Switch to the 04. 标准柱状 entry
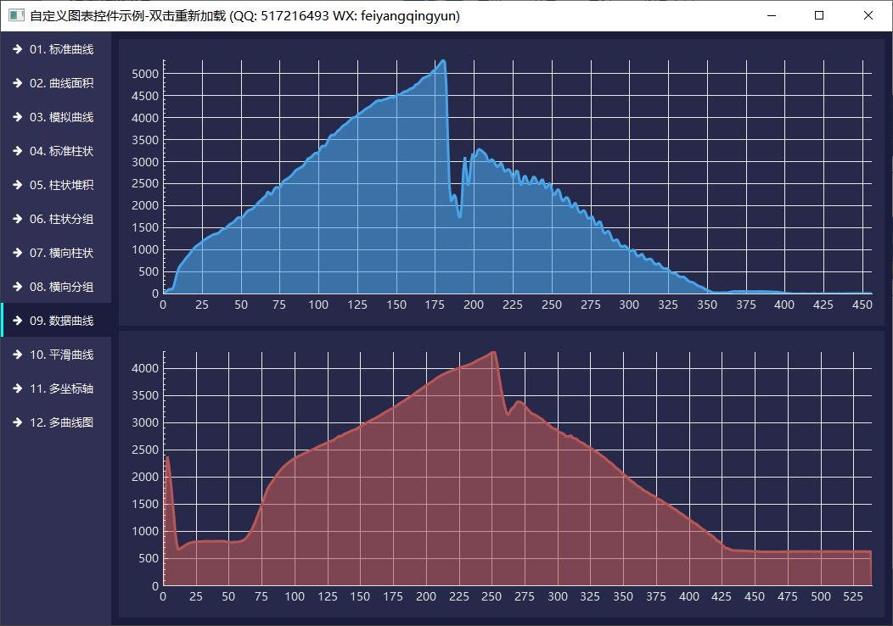Screen dimensions: 893x626 coord(61,151)
